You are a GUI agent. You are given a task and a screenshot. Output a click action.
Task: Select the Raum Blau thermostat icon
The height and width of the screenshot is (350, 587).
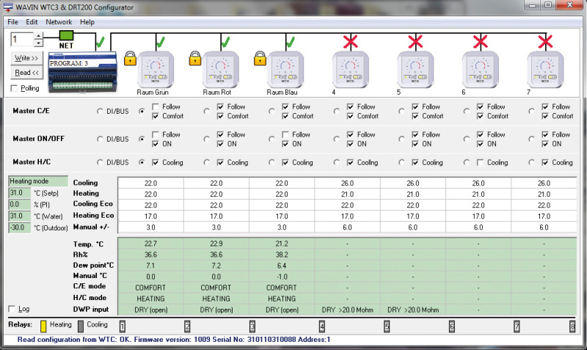pyautogui.click(x=285, y=70)
